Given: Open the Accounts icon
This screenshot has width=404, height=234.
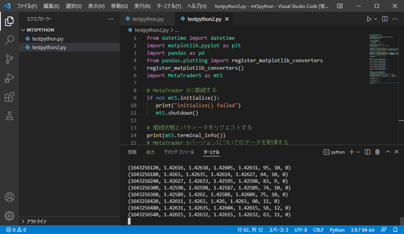Looking at the screenshot, I should click(9, 197).
